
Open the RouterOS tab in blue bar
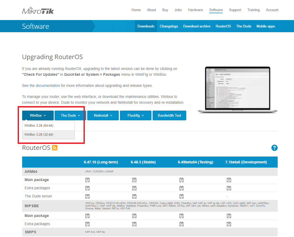coord(223,26)
